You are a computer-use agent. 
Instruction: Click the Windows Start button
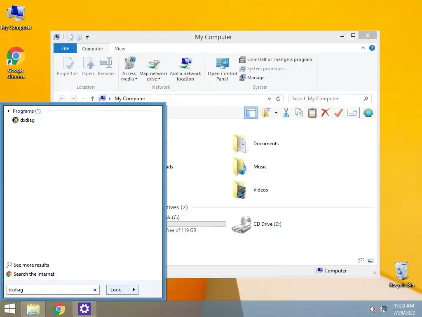point(10,309)
